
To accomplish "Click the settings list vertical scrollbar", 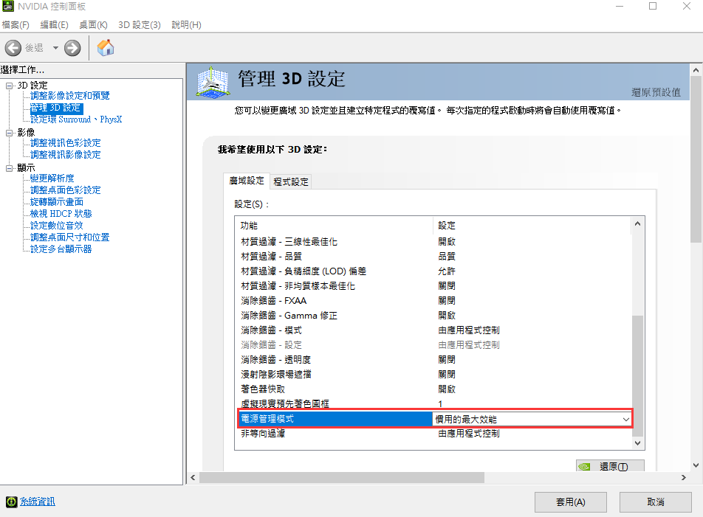I will tap(639, 376).
